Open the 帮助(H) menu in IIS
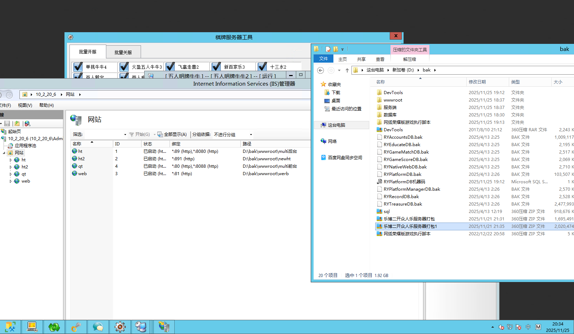This screenshot has height=334, width=574. point(46,105)
